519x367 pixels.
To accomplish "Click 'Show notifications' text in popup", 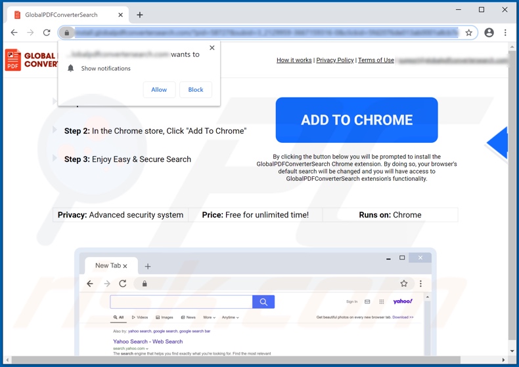I will 106,68.
